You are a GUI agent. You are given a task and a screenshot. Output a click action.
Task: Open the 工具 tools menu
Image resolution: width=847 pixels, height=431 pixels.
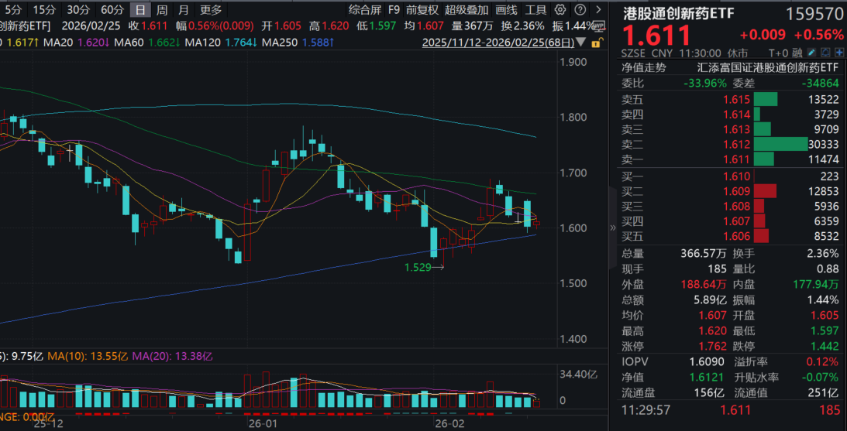pyautogui.click(x=535, y=10)
